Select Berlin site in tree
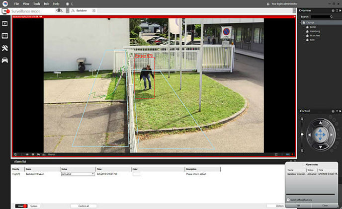342x209 pixels. 313,27
